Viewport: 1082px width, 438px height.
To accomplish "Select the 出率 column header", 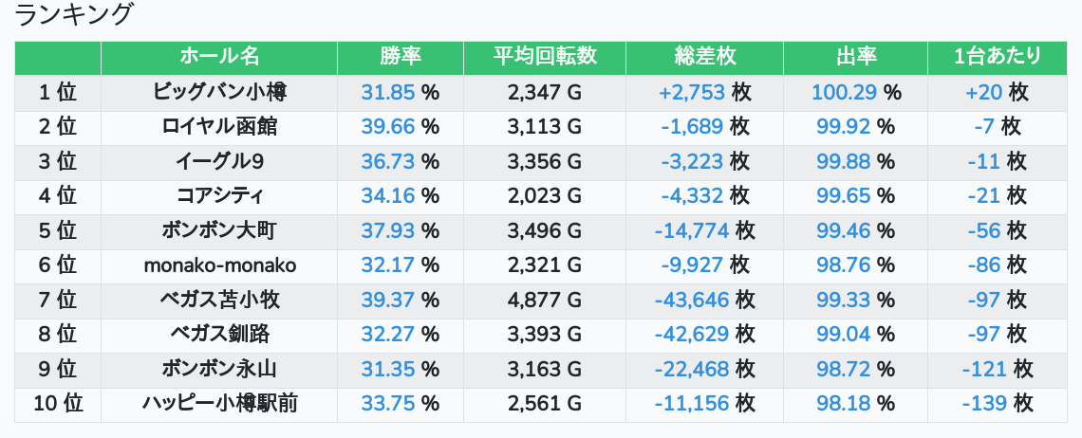I will (x=855, y=57).
